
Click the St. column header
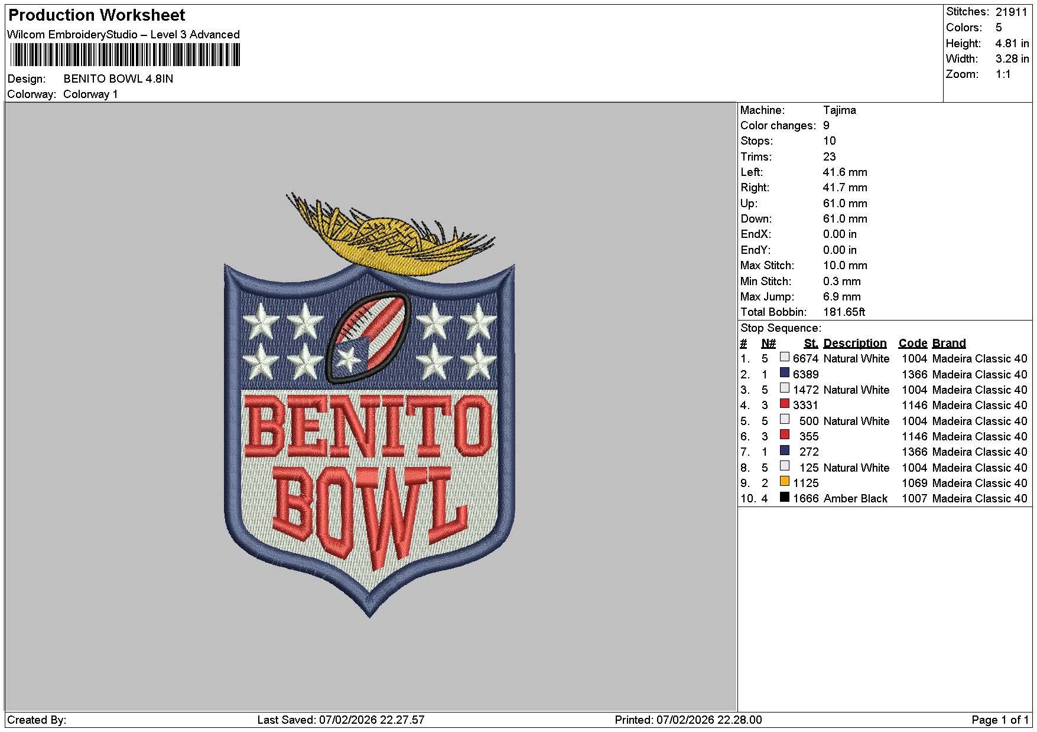tap(811, 343)
